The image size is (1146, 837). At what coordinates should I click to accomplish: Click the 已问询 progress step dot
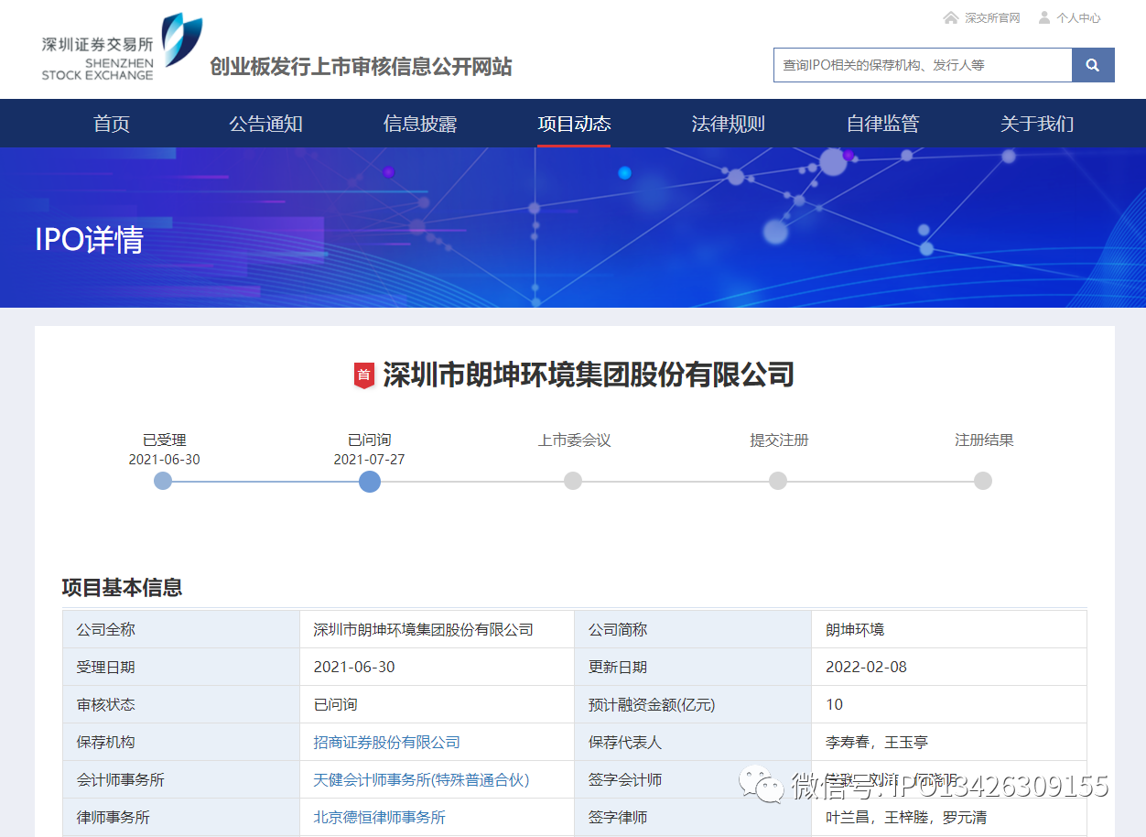[x=370, y=481]
